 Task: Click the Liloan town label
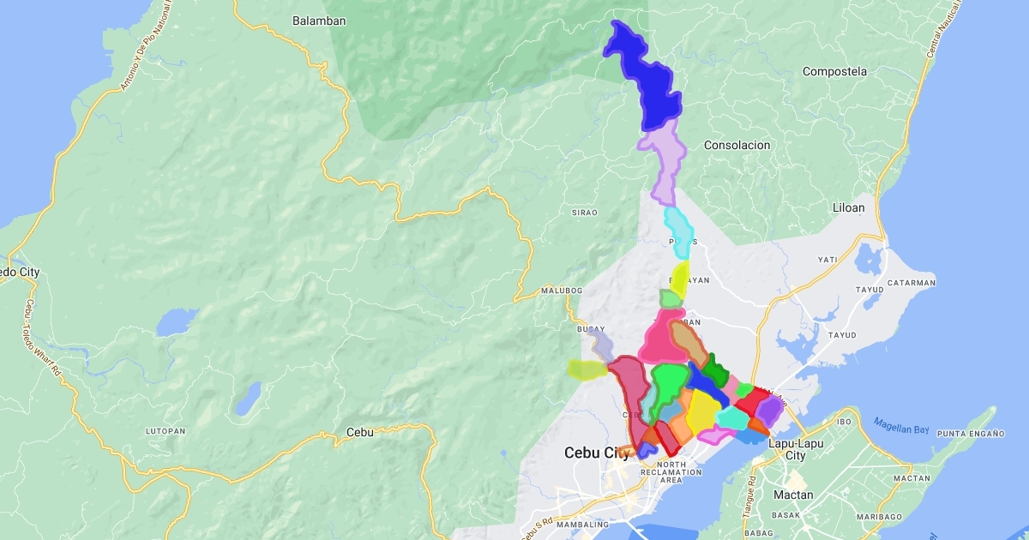tap(849, 208)
